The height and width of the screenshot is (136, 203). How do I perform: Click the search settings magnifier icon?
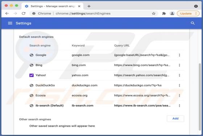[x=192, y=23]
